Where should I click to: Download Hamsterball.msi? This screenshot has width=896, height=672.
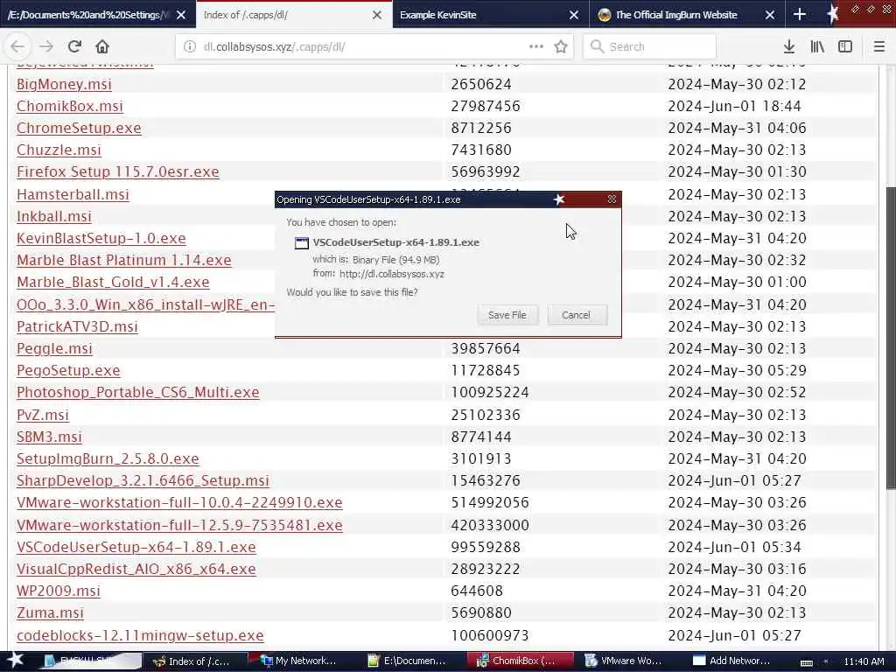[x=73, y=194]
